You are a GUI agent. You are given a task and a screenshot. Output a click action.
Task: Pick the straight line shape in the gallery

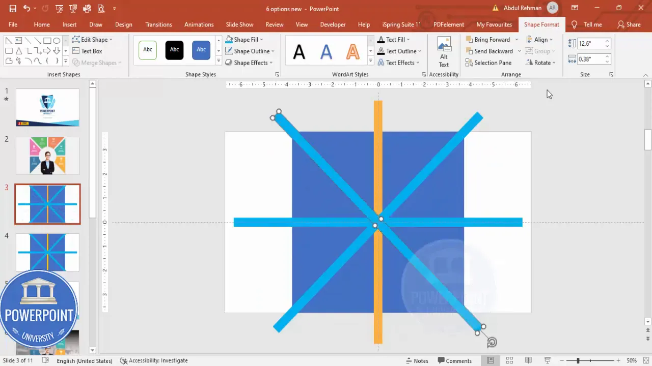(28, 41)
